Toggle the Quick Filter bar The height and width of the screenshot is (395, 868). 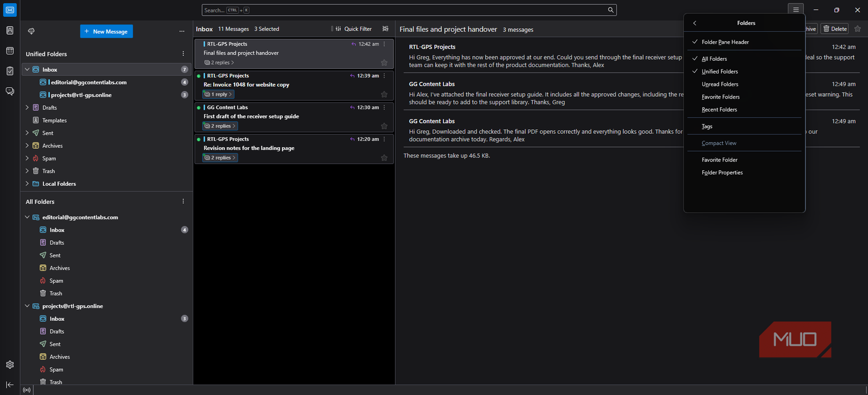tap(353, 29)
